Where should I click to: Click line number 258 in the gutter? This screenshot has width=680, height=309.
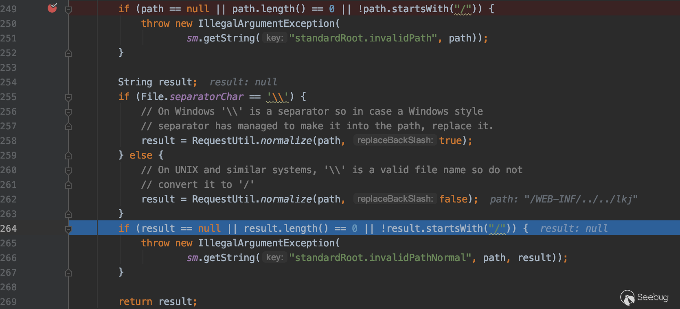9,141
